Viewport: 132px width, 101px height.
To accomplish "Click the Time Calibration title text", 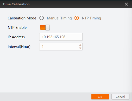I will [16, 4].
